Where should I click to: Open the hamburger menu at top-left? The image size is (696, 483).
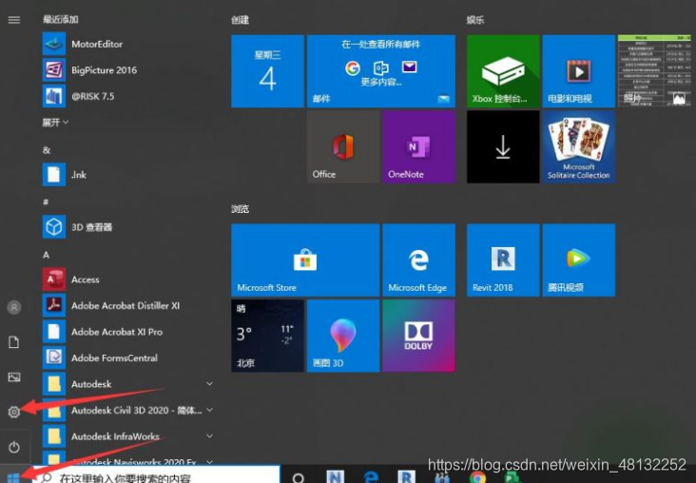tap(14, 19)
